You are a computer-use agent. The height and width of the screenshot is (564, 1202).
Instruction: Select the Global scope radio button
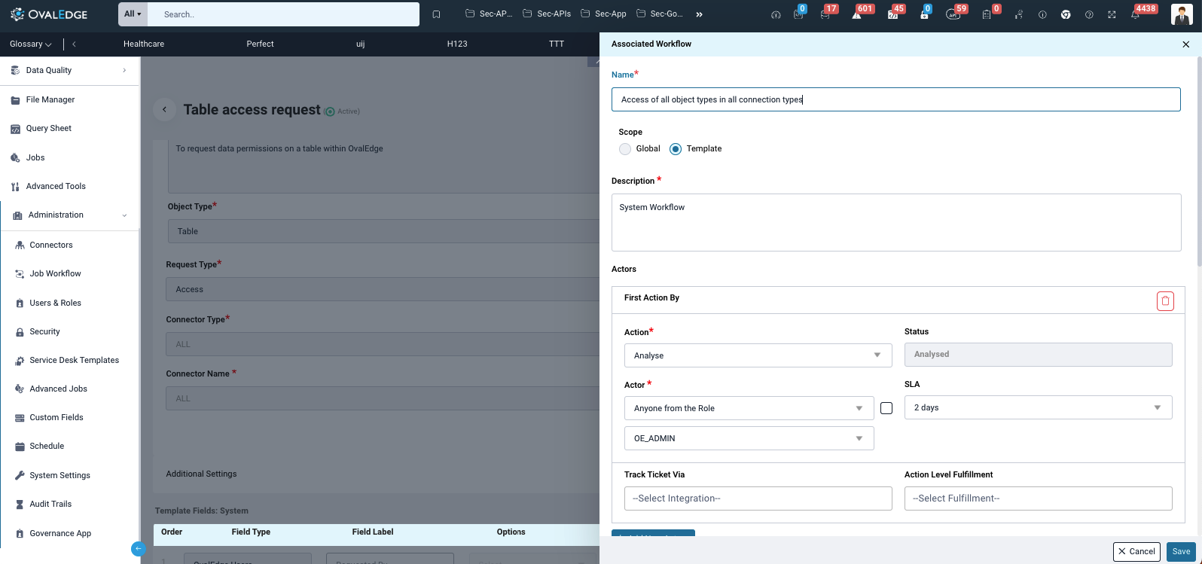click(x=625, y=149)
